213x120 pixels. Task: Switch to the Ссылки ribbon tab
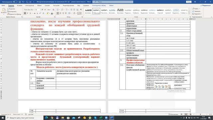coord(47,5)
